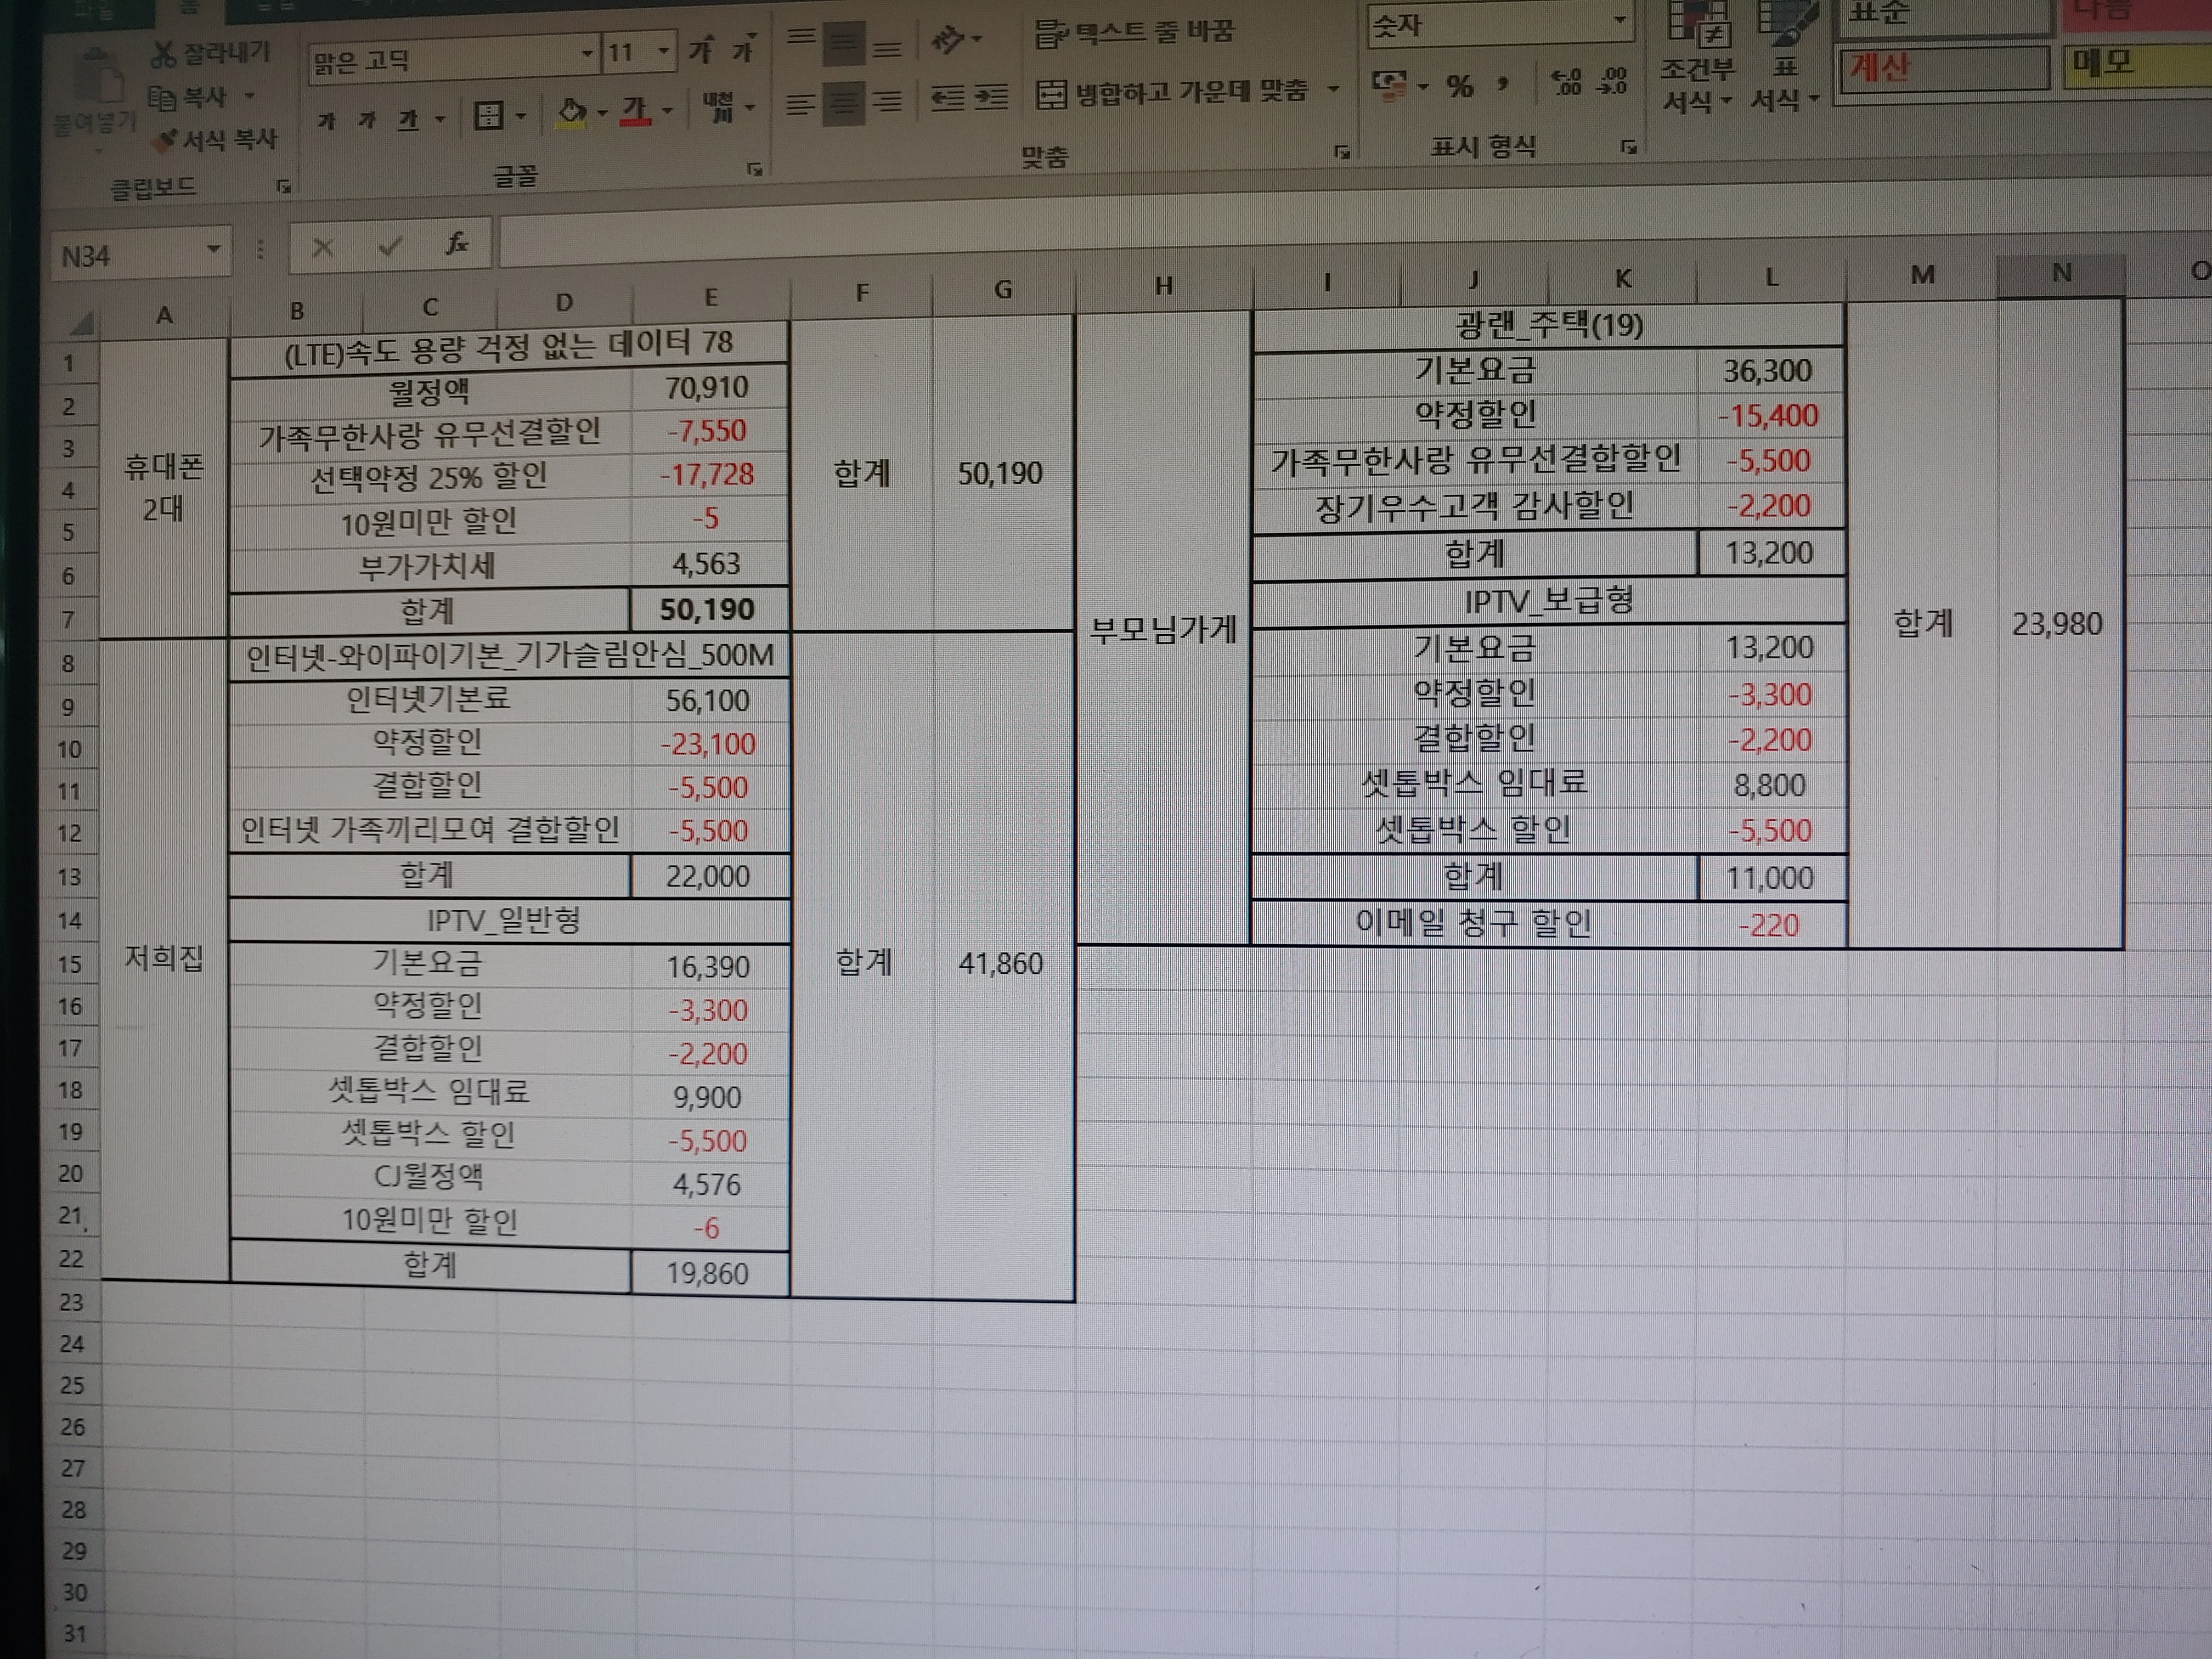Toggle Wrap Text (텍스트 줄 바꿈)
Image resolution: width=2212 pixels, height=1659 pixels.
[1134, 33]
